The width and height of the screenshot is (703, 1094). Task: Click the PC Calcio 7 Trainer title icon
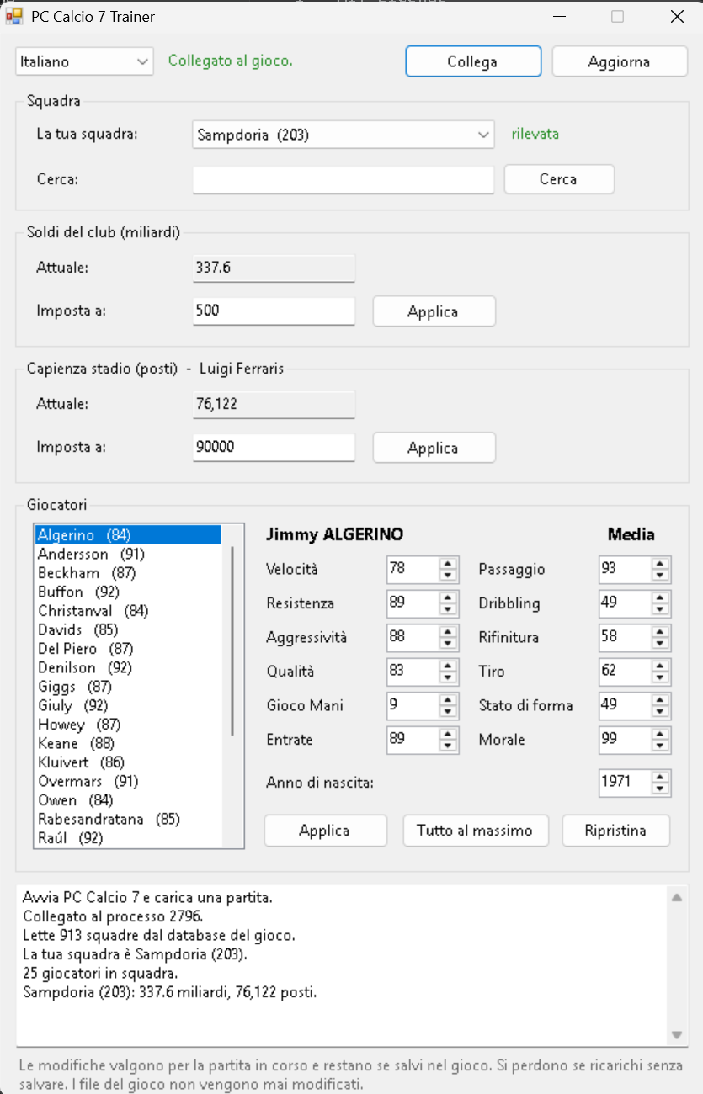[x=14, y=16]
